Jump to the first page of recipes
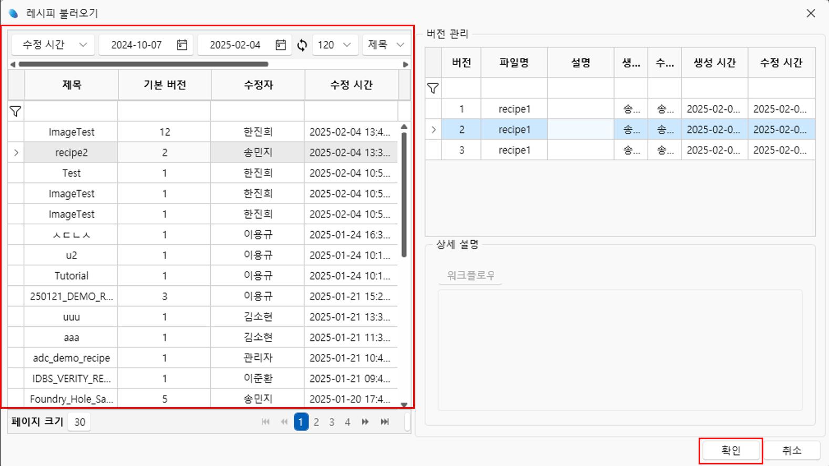Image resolution: width=829 pixels, height=466 pixels. [265, 422]
